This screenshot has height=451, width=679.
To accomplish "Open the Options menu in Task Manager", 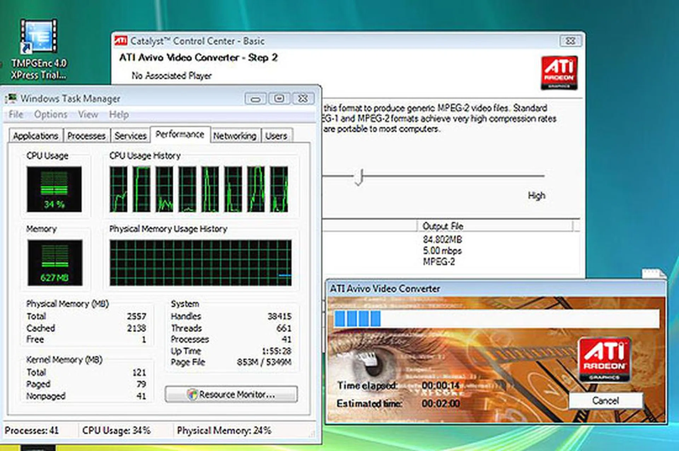I will (51, 114).
